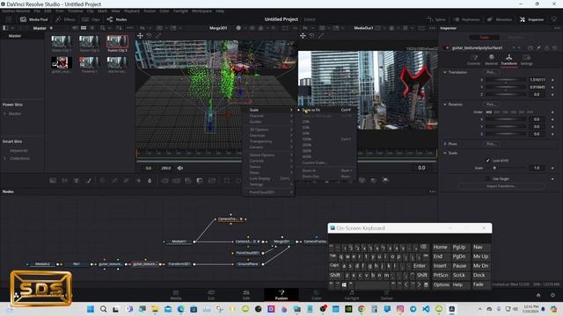The width and height of the screenshot is (563, 316).
Task: Click Lock Display menu entry
Action: point(268,178)
